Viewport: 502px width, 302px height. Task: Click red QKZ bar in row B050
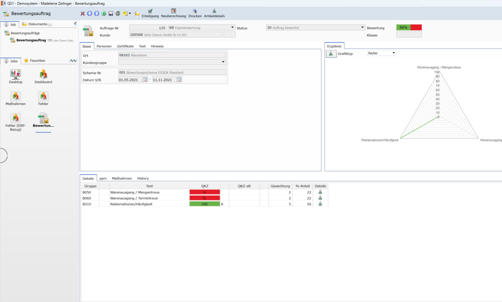(205, 192)
